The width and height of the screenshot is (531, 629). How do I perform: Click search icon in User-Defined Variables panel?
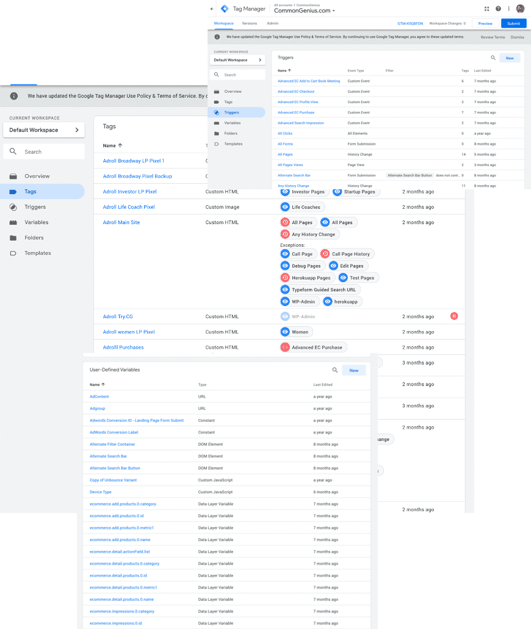click(x=335, y=370)
